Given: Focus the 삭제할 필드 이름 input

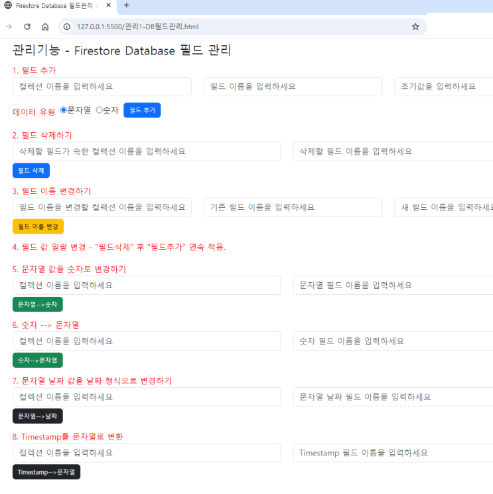Looking at the screenshot, I should [393, 151].
